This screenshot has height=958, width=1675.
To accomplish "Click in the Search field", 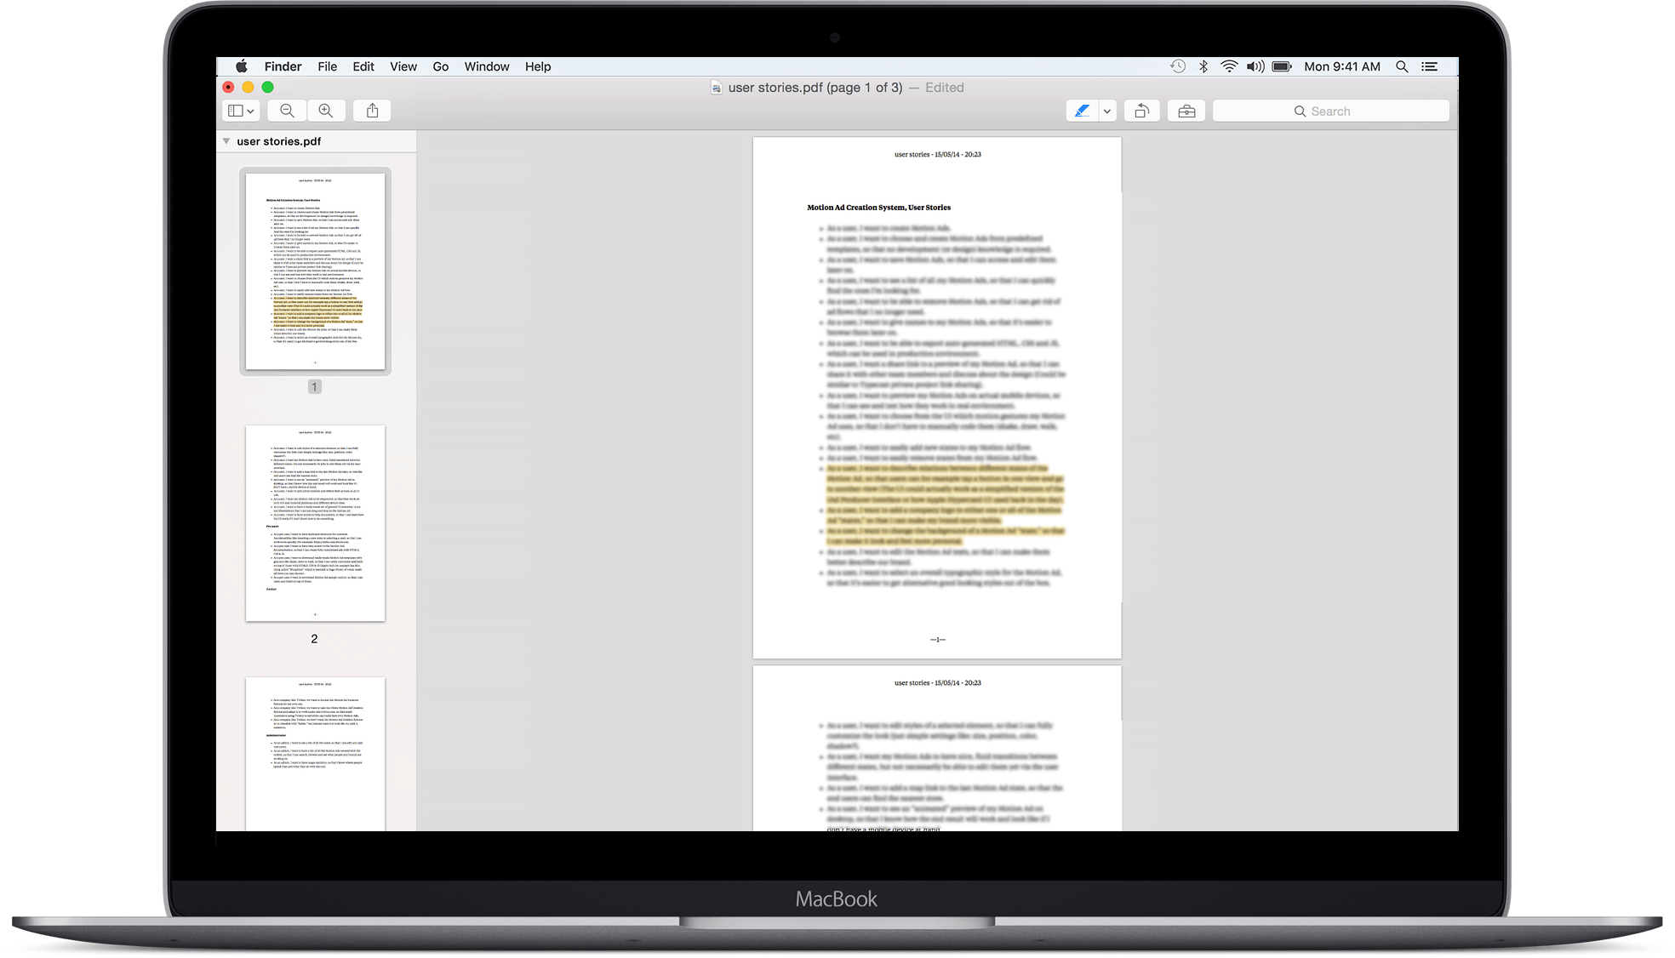I will [1330, 111].
